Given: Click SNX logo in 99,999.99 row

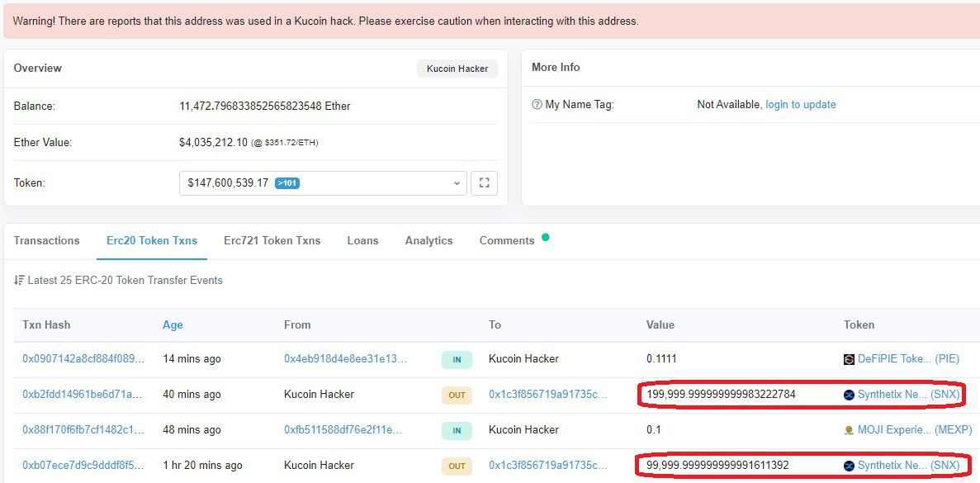Looking at the screenshot, I should tap(849, 466).
